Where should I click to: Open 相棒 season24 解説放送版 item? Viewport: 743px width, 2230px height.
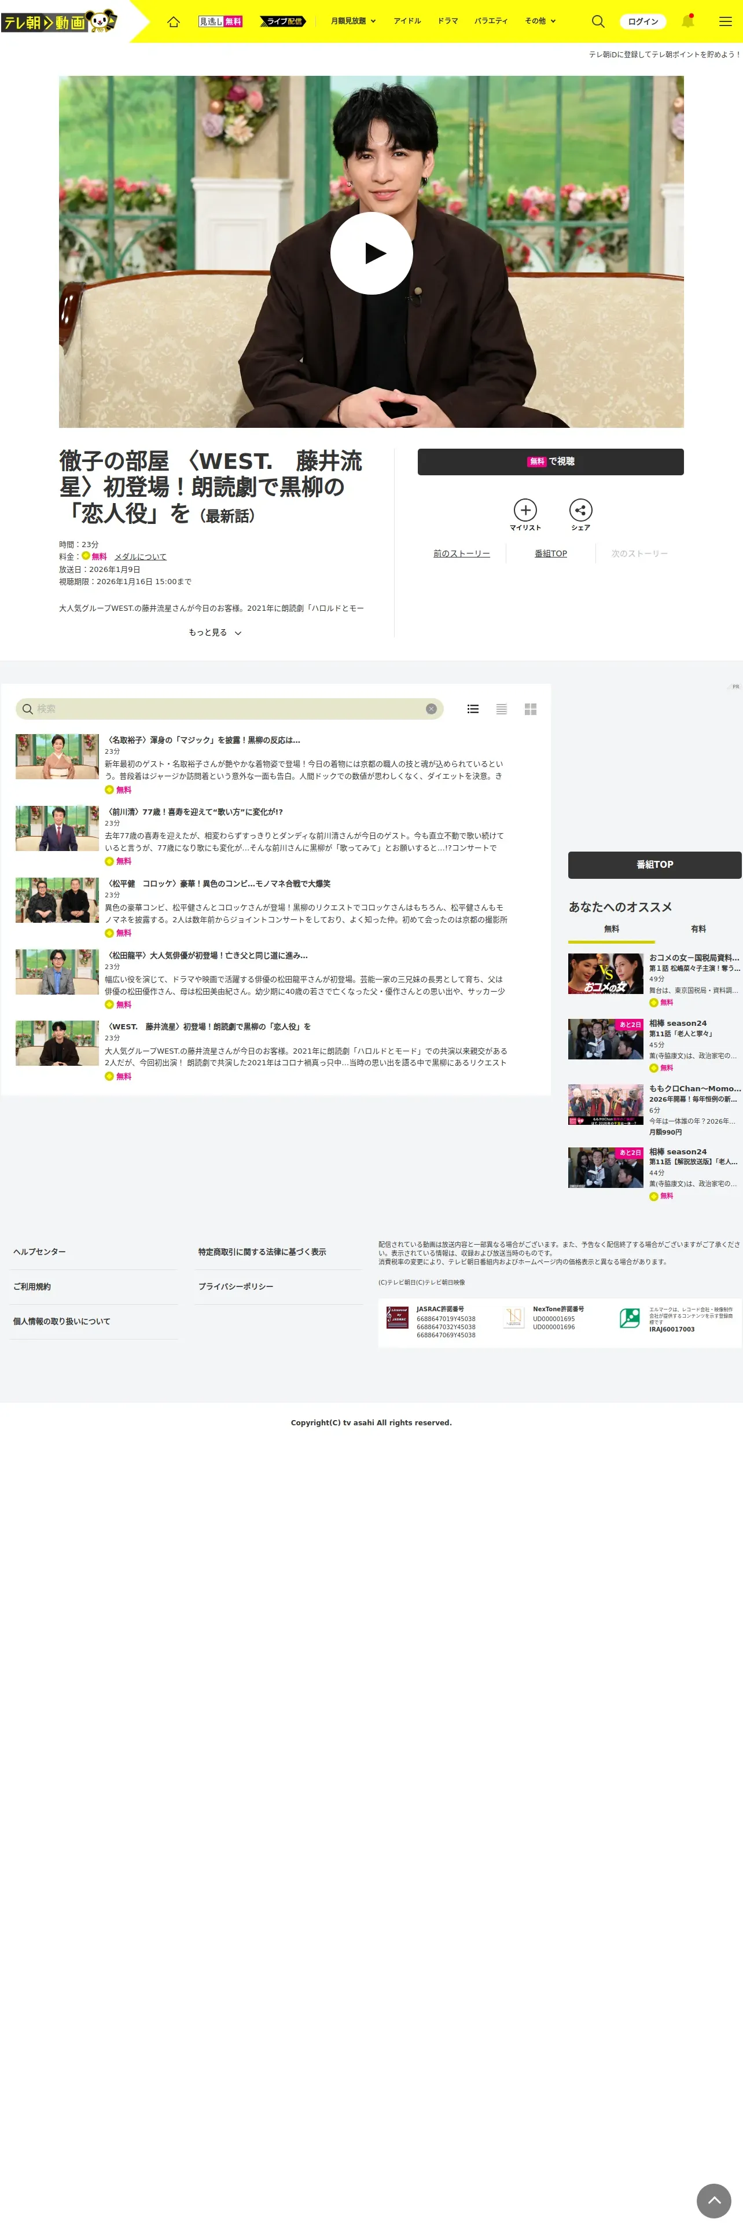tap(655, 1174)
